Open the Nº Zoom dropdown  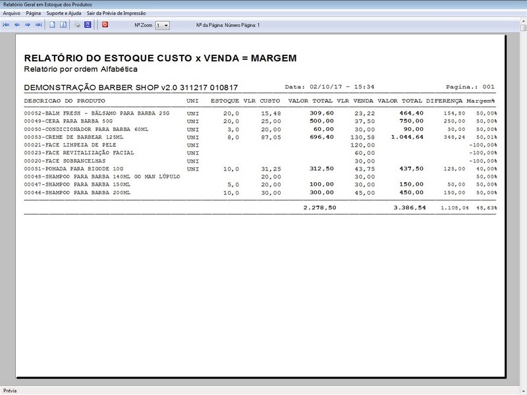[162, 25]
